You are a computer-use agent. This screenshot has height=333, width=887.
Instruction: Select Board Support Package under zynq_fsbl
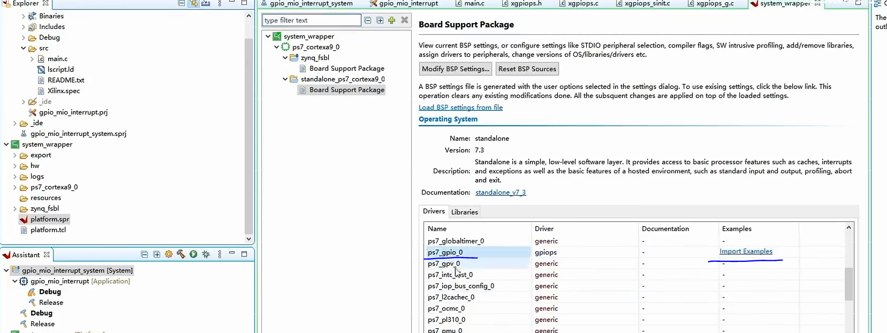click(347, 68)
